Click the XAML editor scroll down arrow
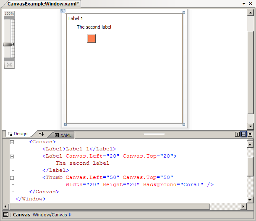The height and width of the screenshot is (221, 256). point(250,200)
